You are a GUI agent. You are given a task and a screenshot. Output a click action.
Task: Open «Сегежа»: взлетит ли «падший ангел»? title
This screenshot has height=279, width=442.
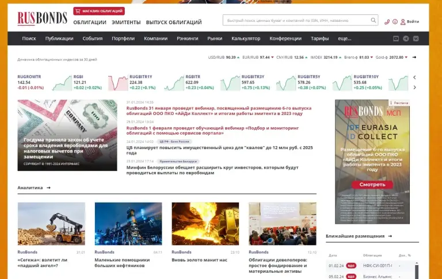[42, 263]
